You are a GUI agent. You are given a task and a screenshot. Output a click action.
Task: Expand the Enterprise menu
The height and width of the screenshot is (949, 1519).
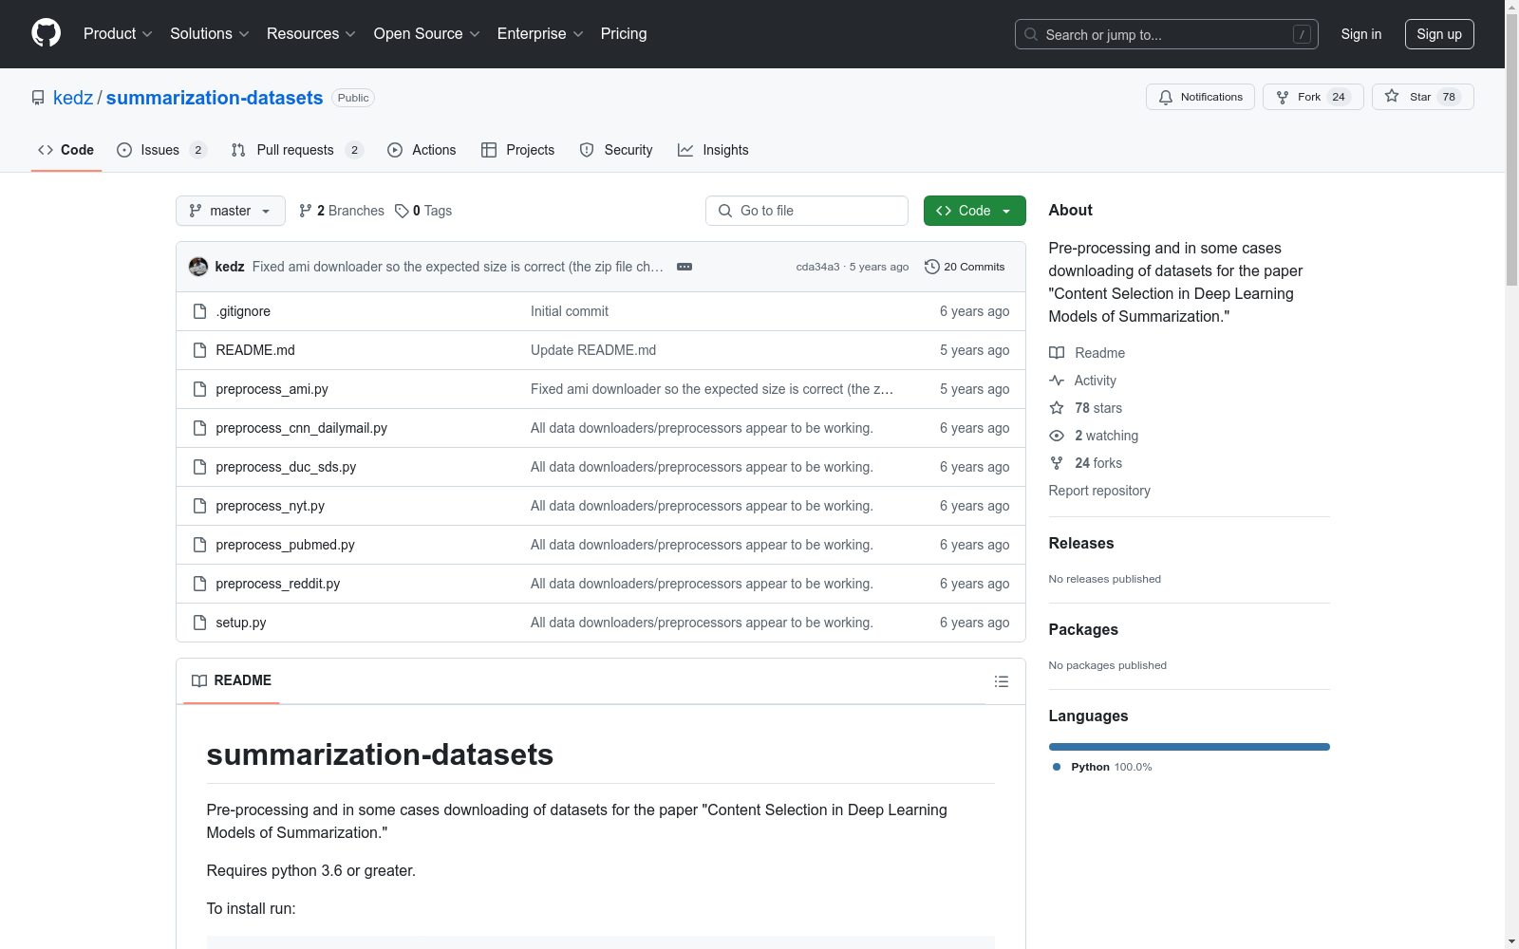pyautogui.click(x=540, y=33)
